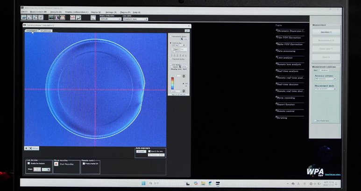The width and height of the screenshot is (361, 191).
Task: Click the small icon at preview top-right corner
Action: [187, 31]
